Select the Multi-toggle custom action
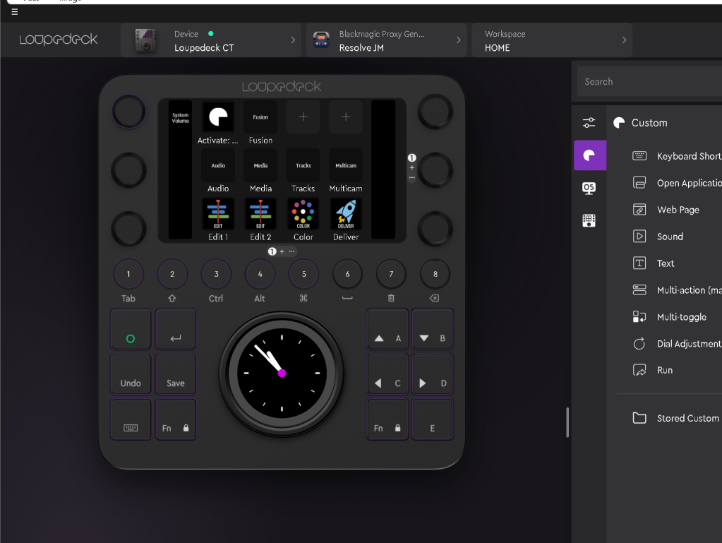Image resolution: width=722 pixels, height=543 pixels. click(x=670, y=316)
